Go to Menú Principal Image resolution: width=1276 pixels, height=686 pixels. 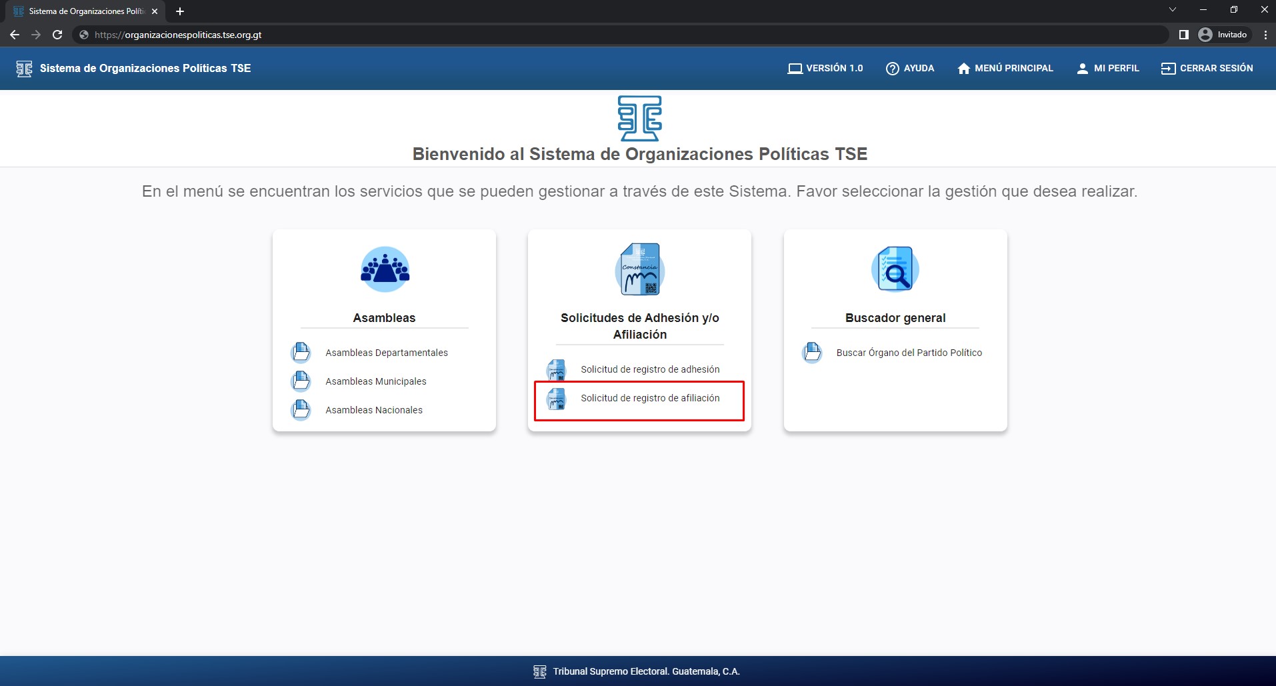coord(1005,69)
